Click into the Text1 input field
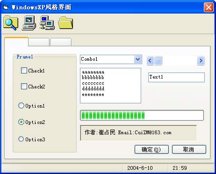The image size is (216, 174). click(x=176, y=77)
